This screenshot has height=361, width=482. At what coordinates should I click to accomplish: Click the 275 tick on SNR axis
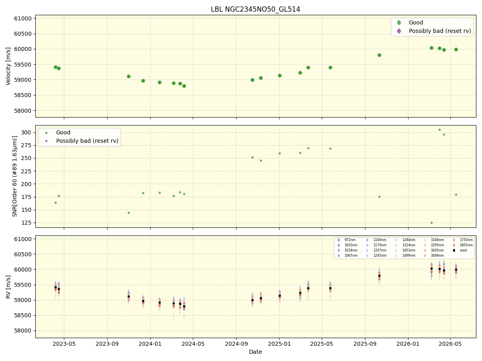27,145
